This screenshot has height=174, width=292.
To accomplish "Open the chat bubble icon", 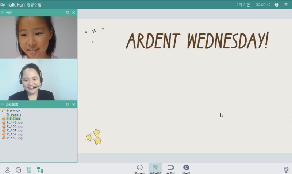I will pos(18,170).
